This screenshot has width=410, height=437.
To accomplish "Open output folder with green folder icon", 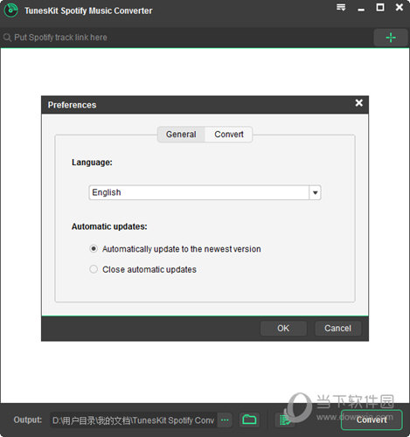I will (249, 420).
